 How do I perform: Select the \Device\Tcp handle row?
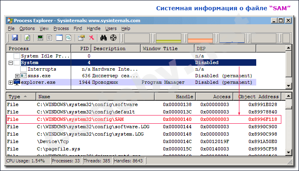(144, 141)
